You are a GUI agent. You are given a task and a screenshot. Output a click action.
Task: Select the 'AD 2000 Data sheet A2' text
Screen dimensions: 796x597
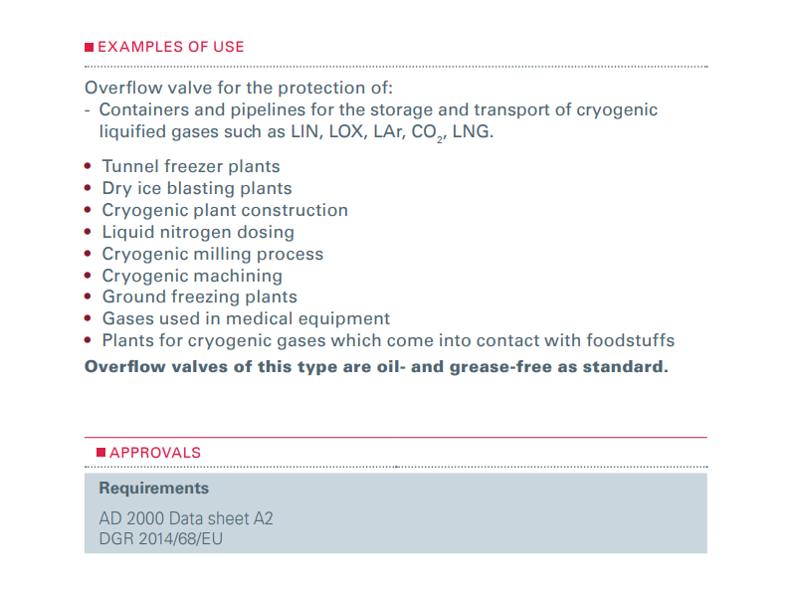185,518
